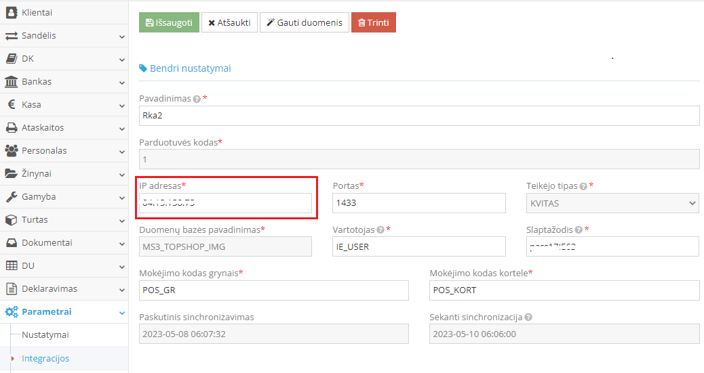The image size is (704, 373).
Task: Focus the Vartotojas field with IE_USER
Action: [419, 246]
